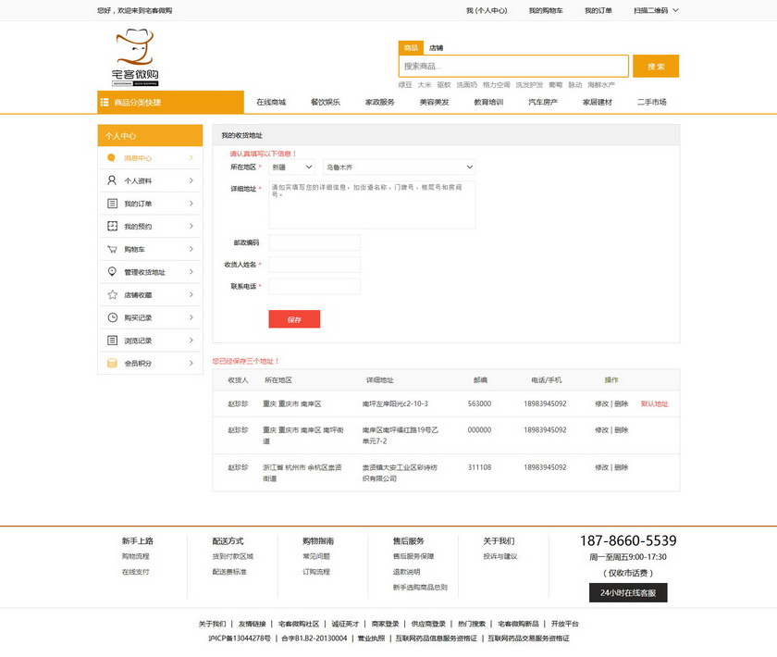Click the 会员积分 coins icon
Screen dimensions: 777x657
[113, 363]
